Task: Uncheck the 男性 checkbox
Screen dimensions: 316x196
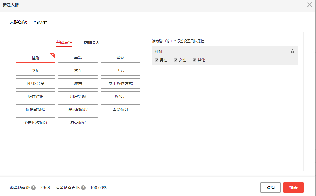Action: (157, 60)
